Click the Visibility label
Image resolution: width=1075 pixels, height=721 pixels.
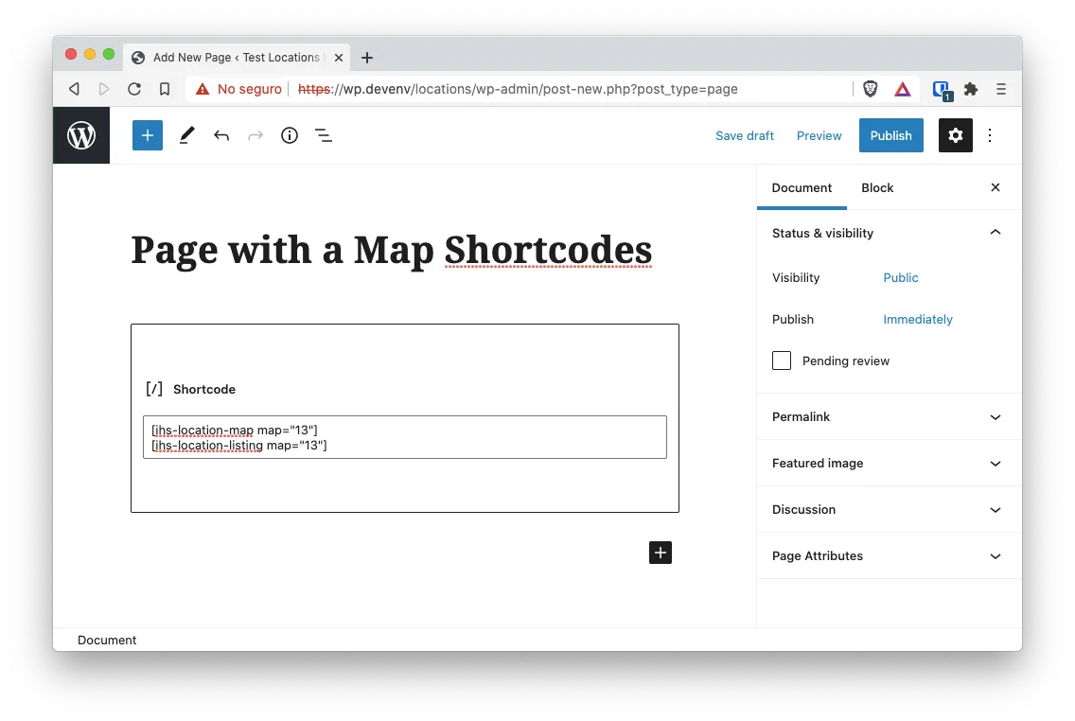(795, 277)
